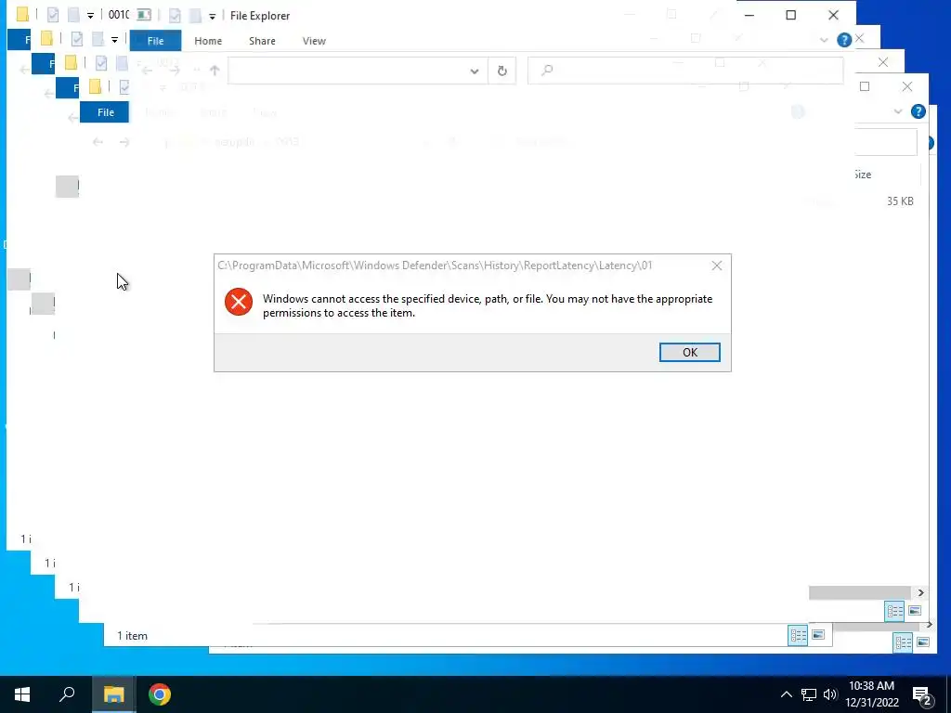Show hidden system tray icons
The width and height of the screenshot is (951, 713).
tap(786, 694)
